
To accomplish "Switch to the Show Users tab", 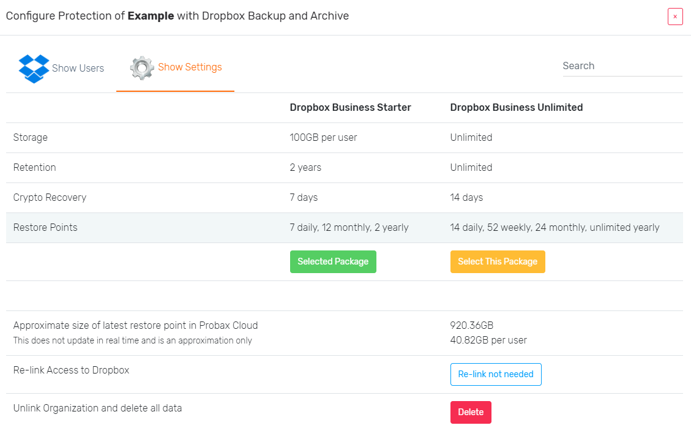I will [61, 69].
